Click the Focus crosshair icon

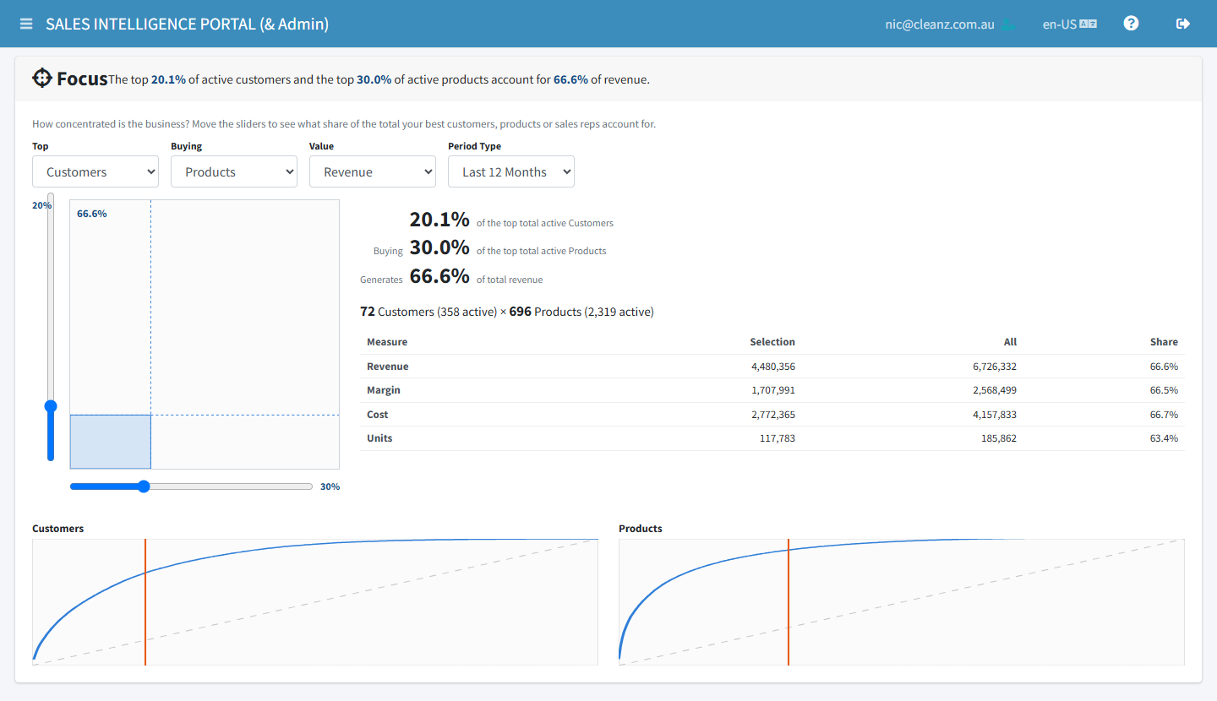(42, 79)
